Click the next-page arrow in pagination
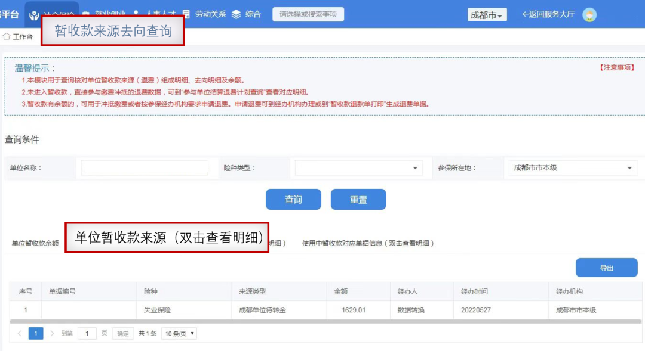This screenshot has height=351, width=645. [53, 333]
